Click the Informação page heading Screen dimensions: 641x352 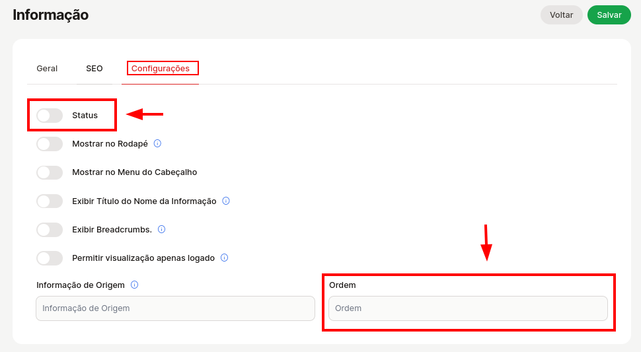(x=51, y=15)
